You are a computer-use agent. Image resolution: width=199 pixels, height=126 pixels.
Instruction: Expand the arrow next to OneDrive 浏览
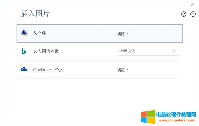pyautogui.click(x=127, y=70)
